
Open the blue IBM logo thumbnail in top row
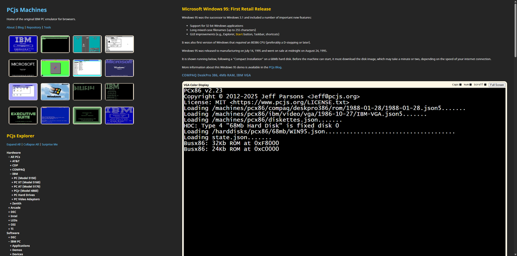[x=23, y=44]
